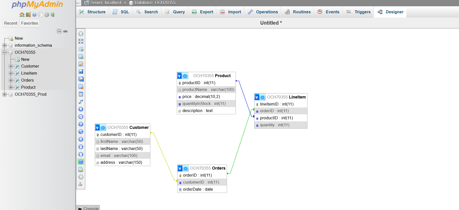Toggle Snap to grid icon
The width and height of the screenshot is (459, 210).
click(x=81, y=139)
